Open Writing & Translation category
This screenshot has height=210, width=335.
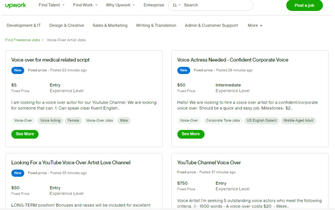pos(156,25)
